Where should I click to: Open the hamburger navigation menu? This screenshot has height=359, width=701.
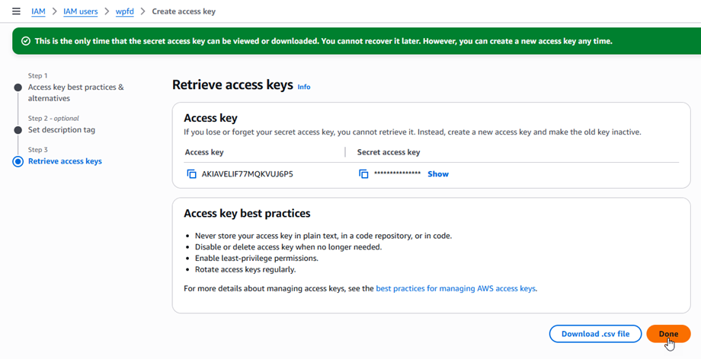(x=16, y=11)
